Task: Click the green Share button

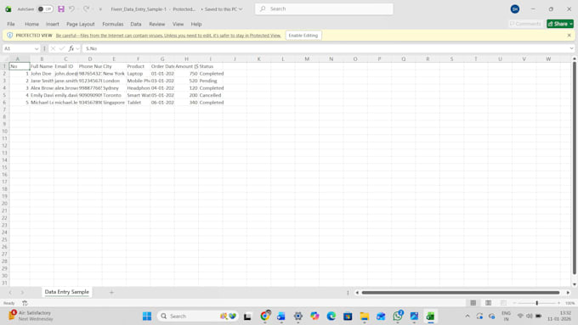Action: pyautogui.click(x=560, y=24)
